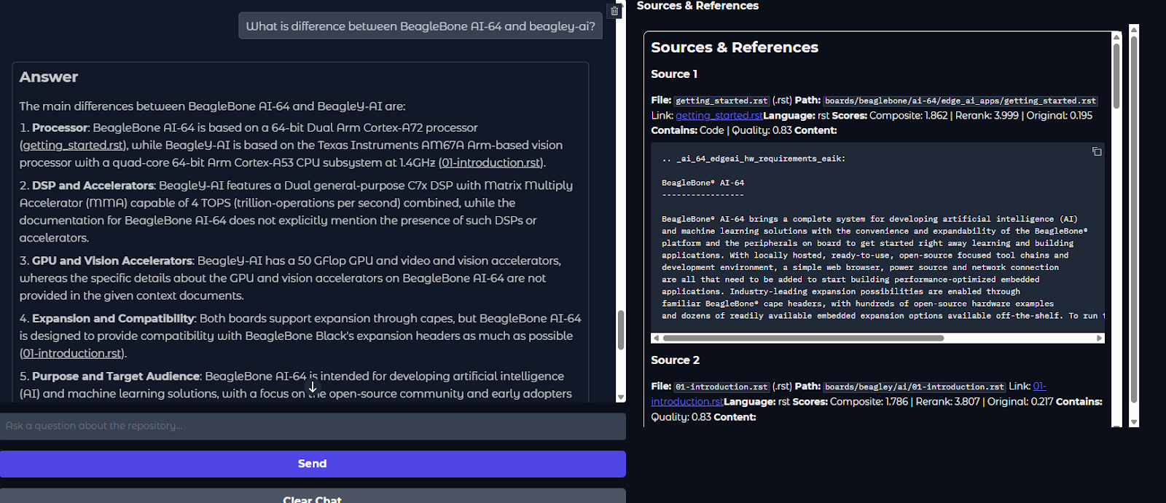Click outer right scrollbar thumb
Viewport: 1166px width, 503px height.
click(x=1133, y=219)
